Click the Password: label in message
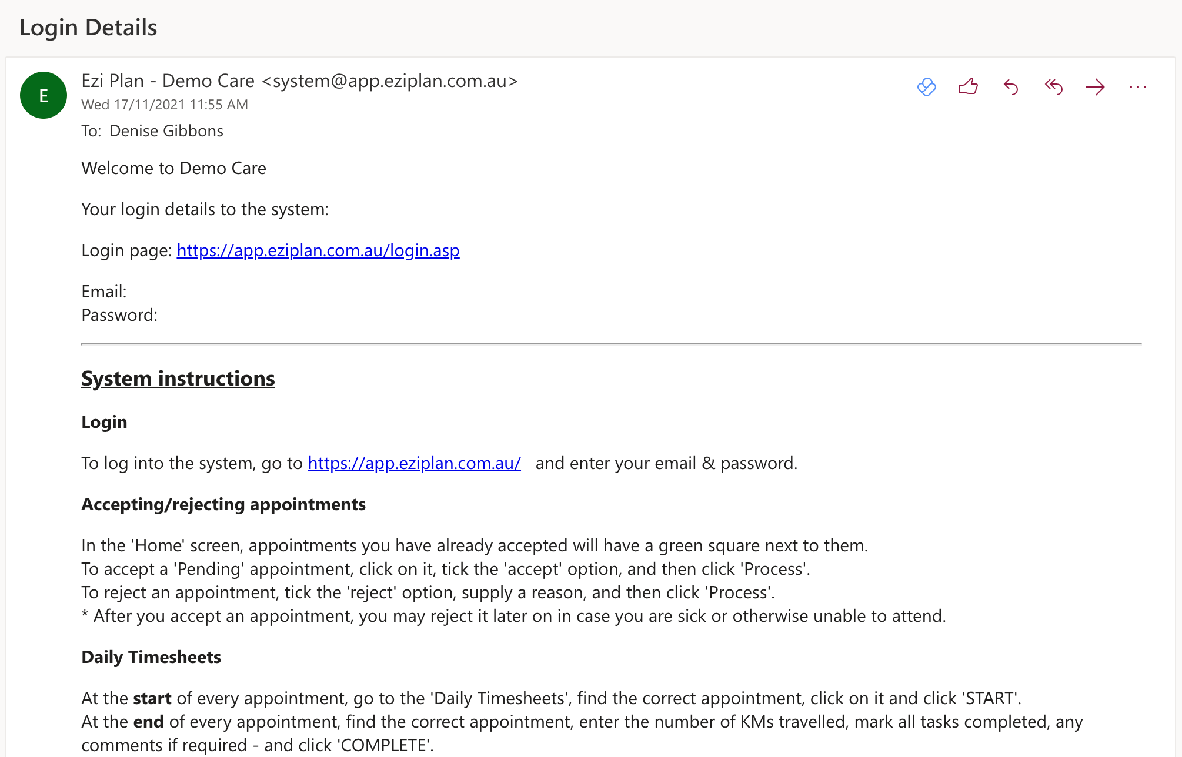 coord(119,315)
